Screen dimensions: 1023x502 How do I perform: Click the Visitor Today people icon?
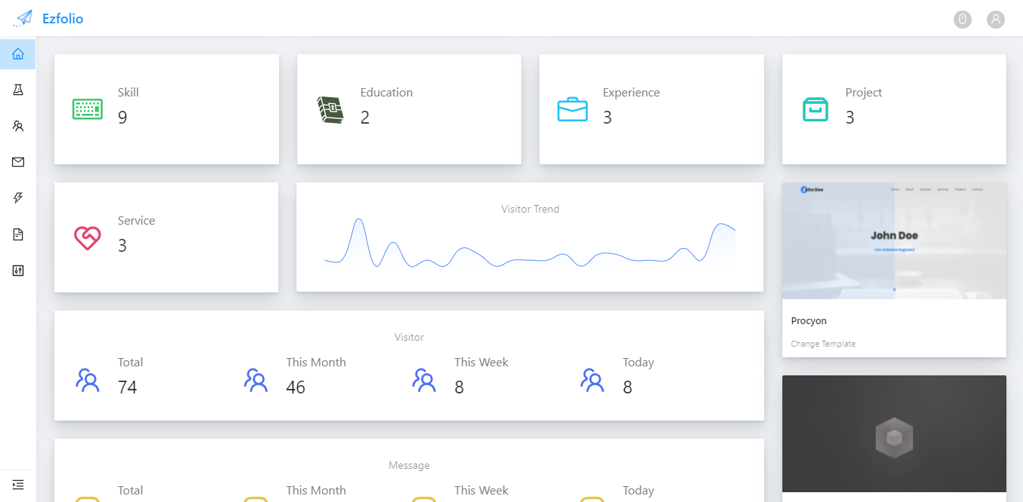(592, 379)
